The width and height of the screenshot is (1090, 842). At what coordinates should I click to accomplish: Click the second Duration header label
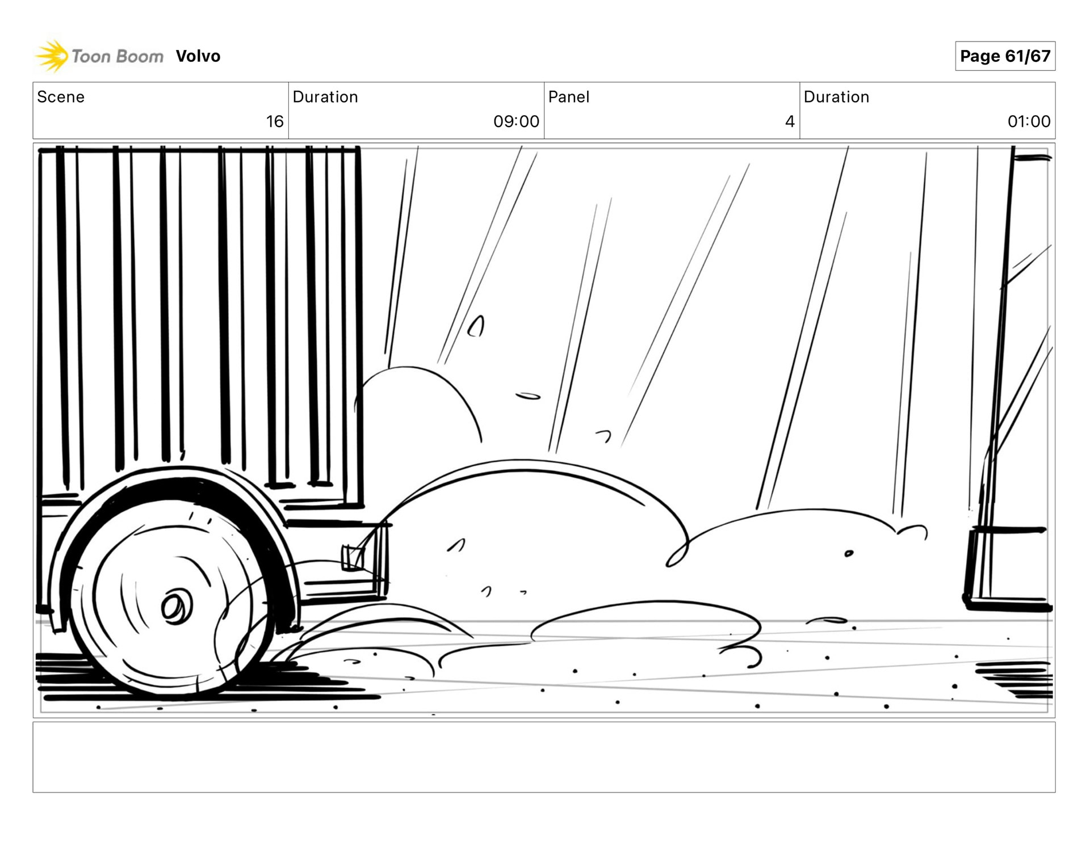coord(836,97)
